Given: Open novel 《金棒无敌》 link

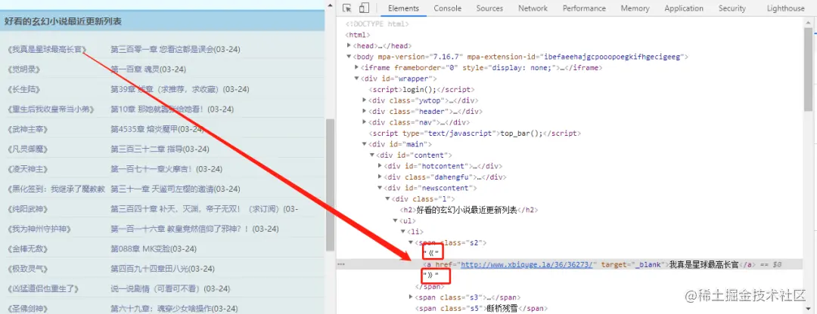Looking at the screenshot, I should point(28,248).
